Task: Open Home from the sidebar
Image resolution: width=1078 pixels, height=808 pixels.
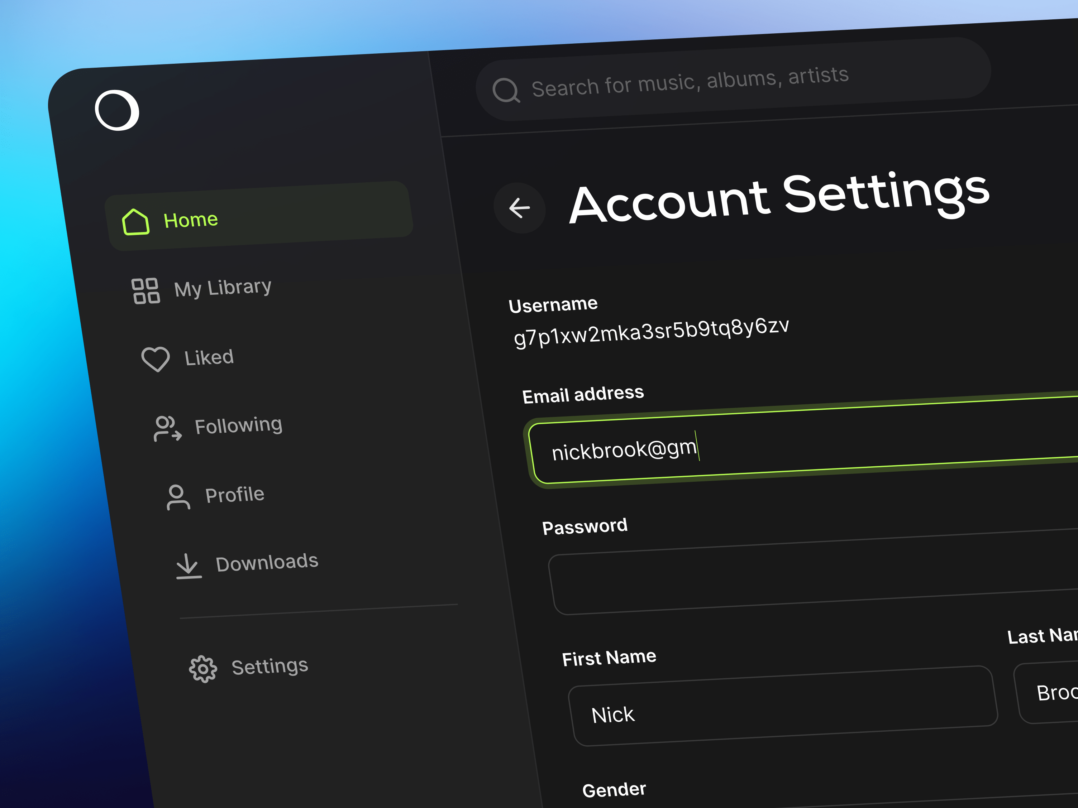Action: coord(259,216)
